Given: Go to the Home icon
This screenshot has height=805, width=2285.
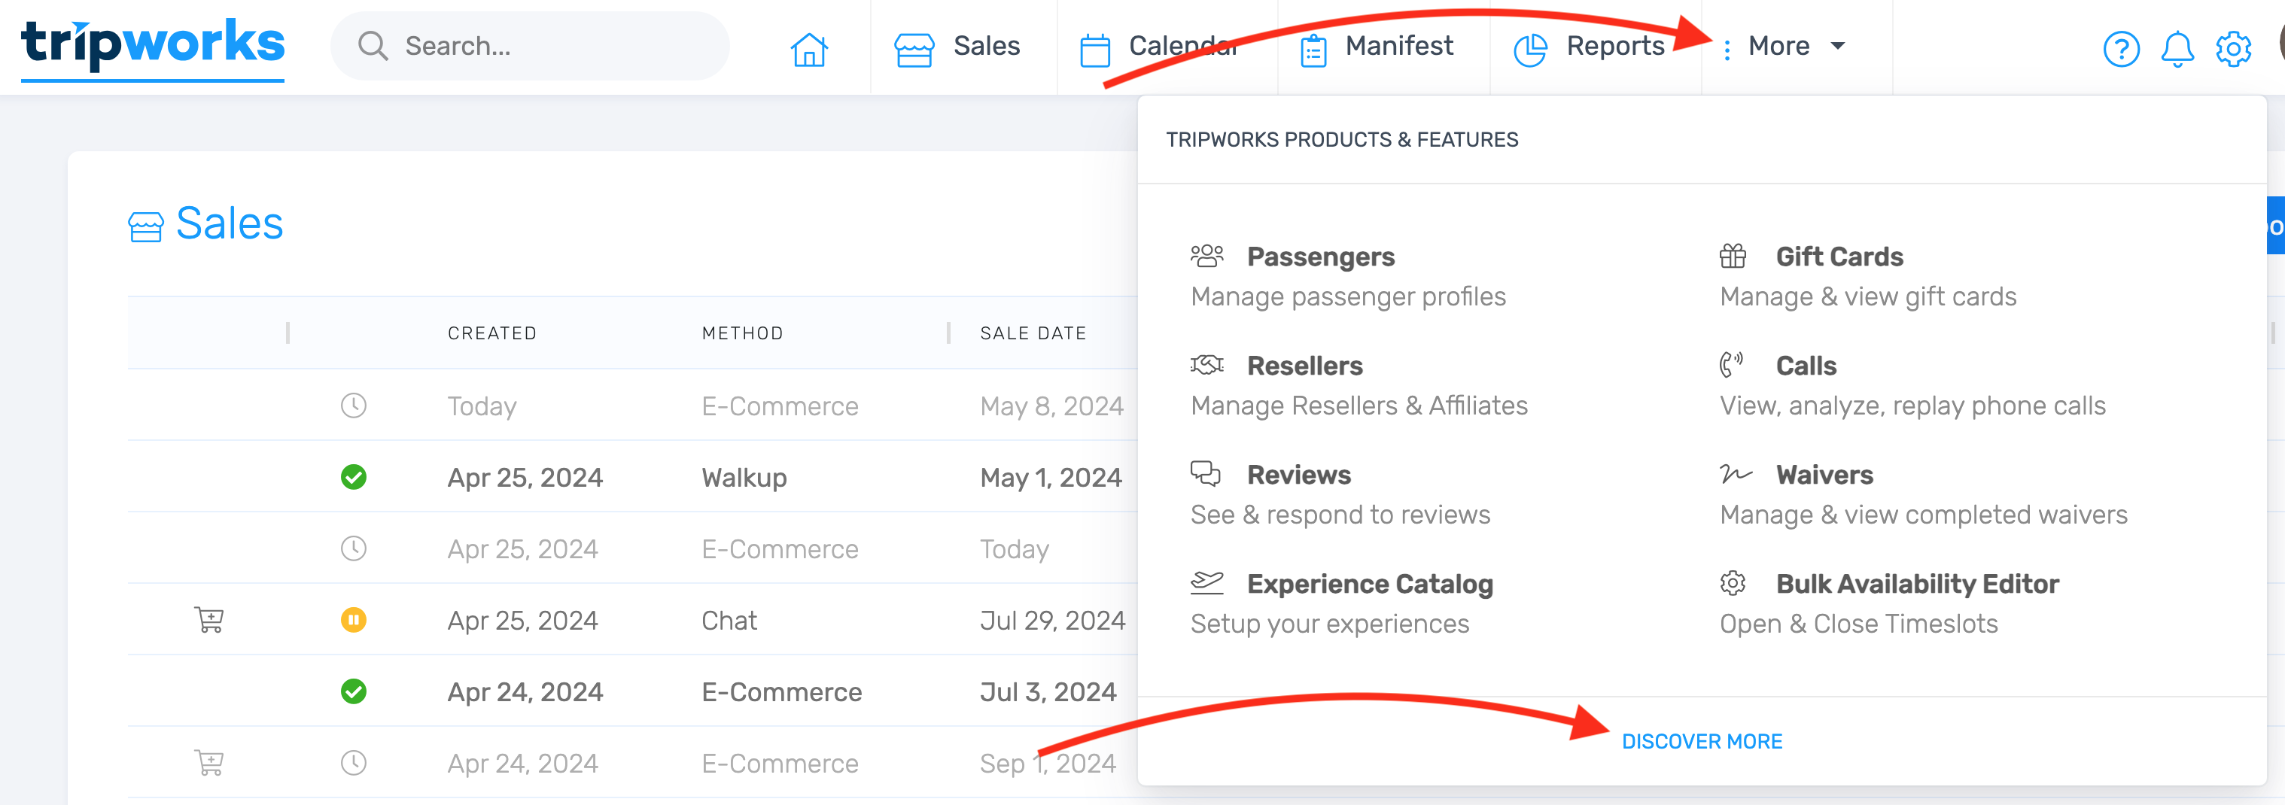Looking at the screenshot, I should [x=808, y=49].
